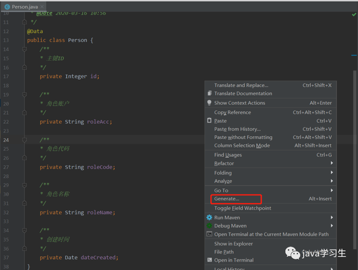This screenshot has height=270, width=358.
Task: Choose Find Usages
Action: [271, 155]
